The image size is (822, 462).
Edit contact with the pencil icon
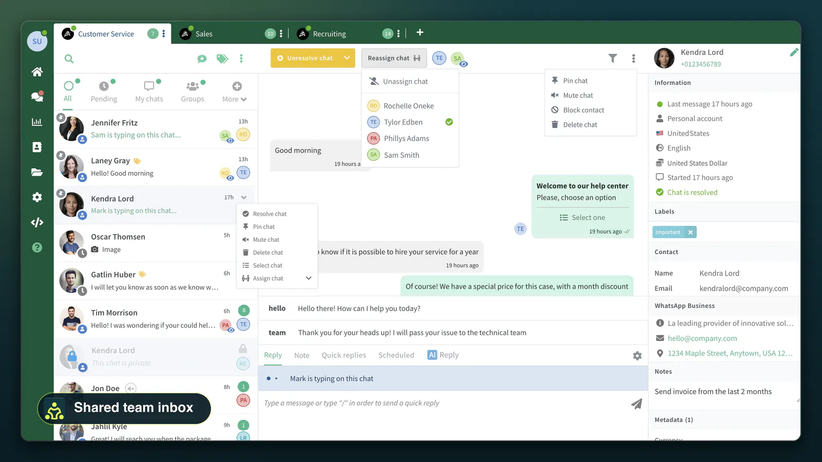[794, 52]
